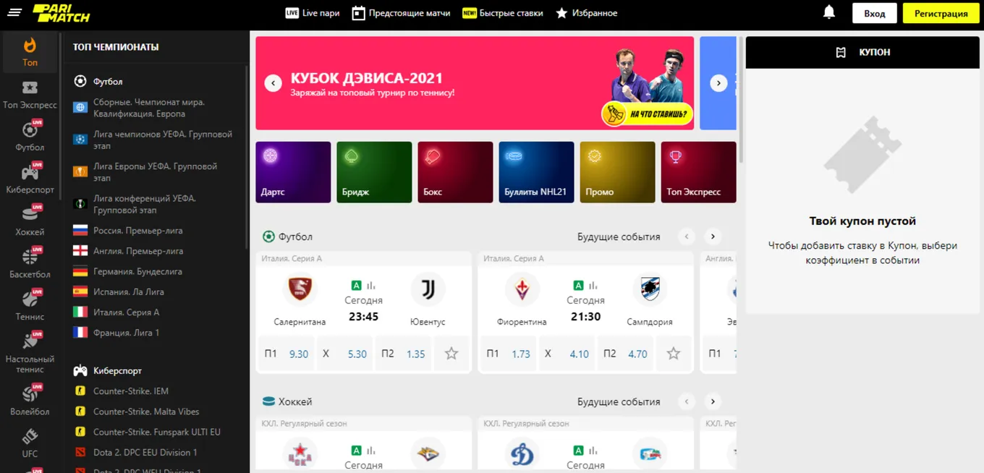Show previous Футбол events arrow
This screenshot has height=473, width=984.
(686, 236)
